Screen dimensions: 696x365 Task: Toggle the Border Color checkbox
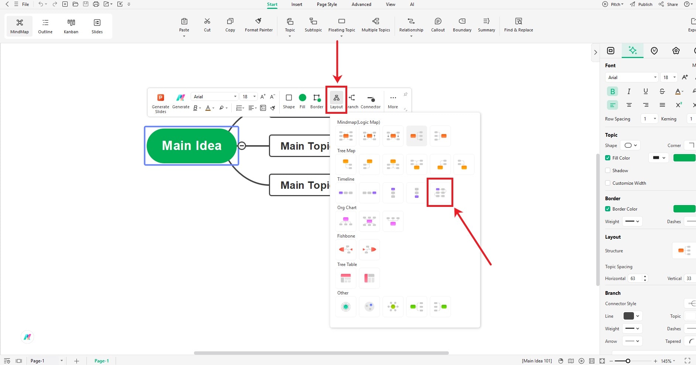[608, 209]
